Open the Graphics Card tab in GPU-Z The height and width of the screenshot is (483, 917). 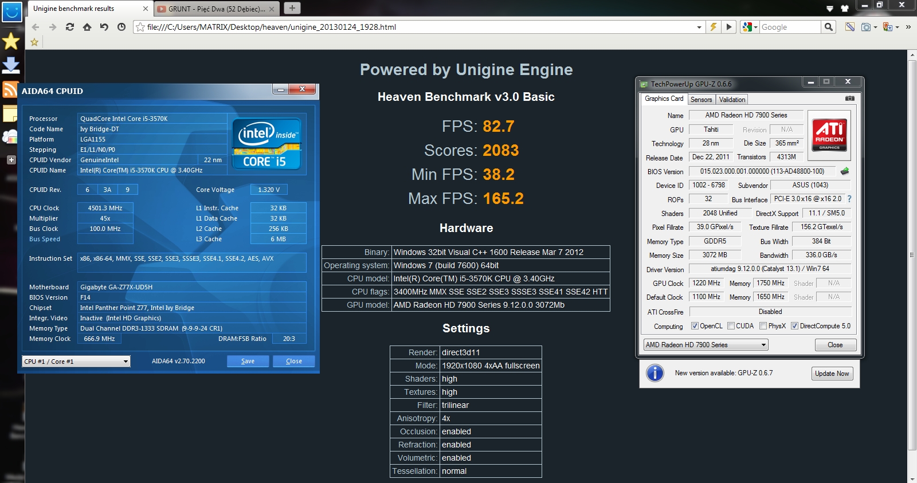click(x=664, y=99)
